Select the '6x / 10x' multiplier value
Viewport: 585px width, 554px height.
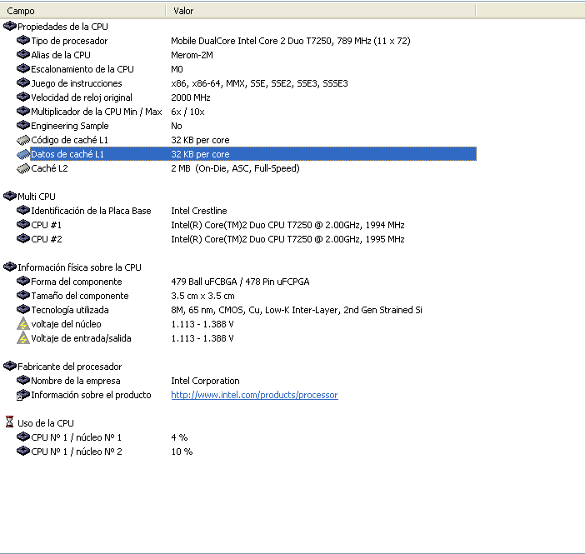click(187, 112)
